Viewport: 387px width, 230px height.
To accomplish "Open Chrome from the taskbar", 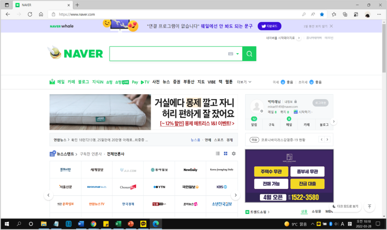I will pyautogui.click(x=93, y=224).
